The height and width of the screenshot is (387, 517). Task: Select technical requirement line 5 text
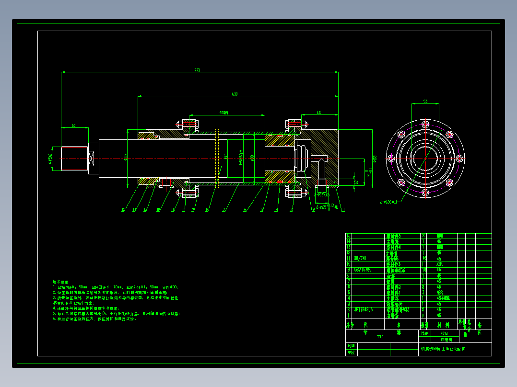[116, 314]
